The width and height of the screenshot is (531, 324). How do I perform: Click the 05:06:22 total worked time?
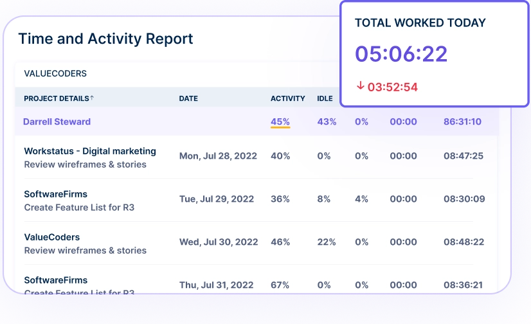coord(401,54)
